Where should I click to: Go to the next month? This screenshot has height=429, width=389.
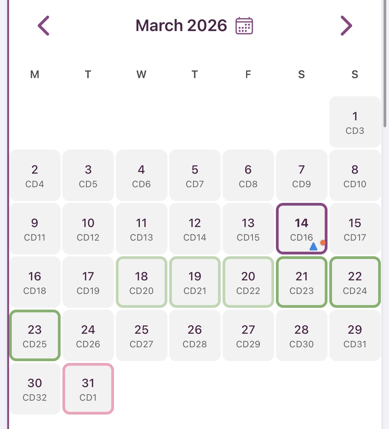[x=346, y=26]
